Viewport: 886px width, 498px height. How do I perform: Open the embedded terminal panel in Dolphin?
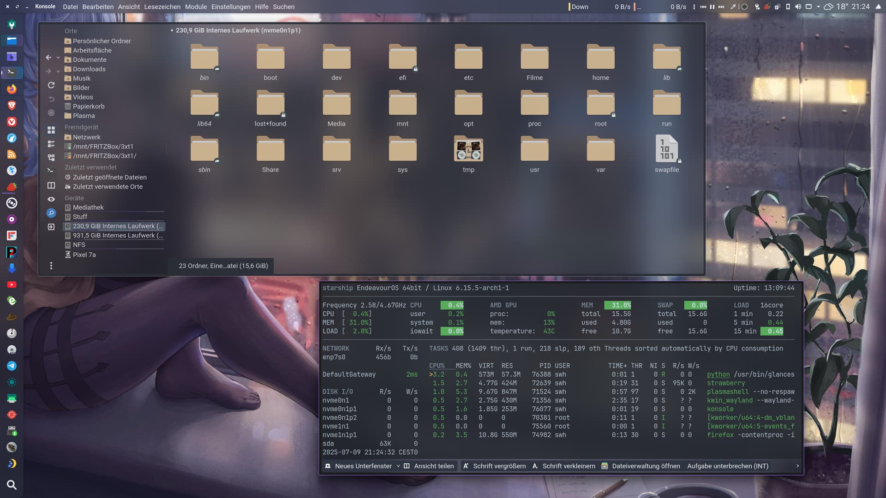pos(51,171)
